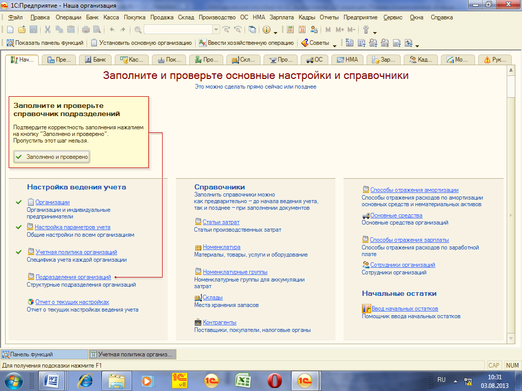
Task: Open Excel from the taskbar
Action: click(x=243, y=381)
